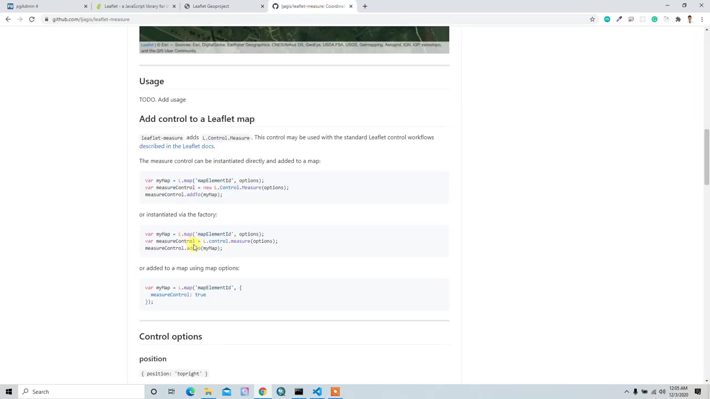The height and width of the screenshot is (399, 710).
Task: Open a new browser tab
Action: tap(364, 6)
